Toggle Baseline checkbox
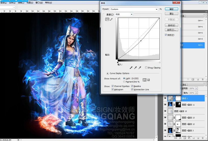 pos(132,86)
